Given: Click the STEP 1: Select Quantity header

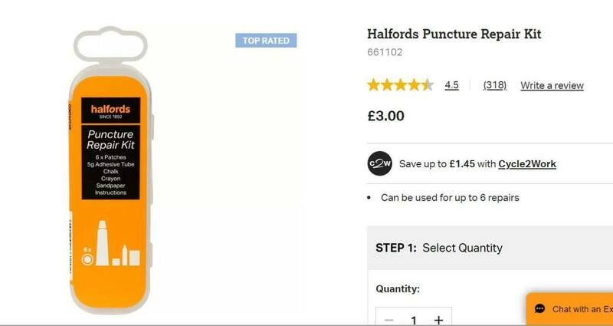Looking at the screenshot, I should (439, 248).
